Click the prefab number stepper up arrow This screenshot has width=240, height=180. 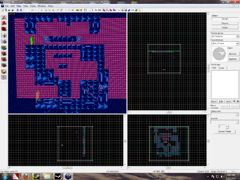[227, 126]
